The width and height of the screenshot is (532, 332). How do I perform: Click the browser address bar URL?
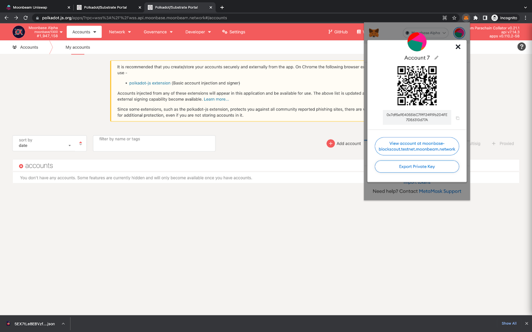[135, 18]
